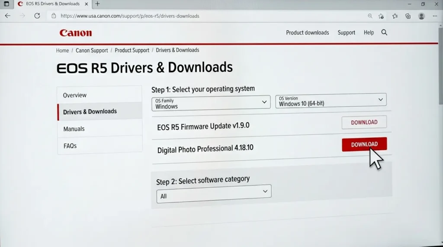Viewport: 443px width, 247px height.
Task: Download Digital Photo Professional 4.18.10
Action: click(x=364, y=144)
